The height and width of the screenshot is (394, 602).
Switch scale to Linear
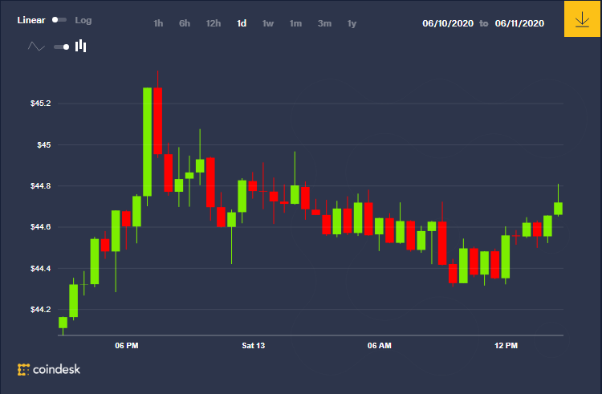pyautogui.click(x=31, y=20)
